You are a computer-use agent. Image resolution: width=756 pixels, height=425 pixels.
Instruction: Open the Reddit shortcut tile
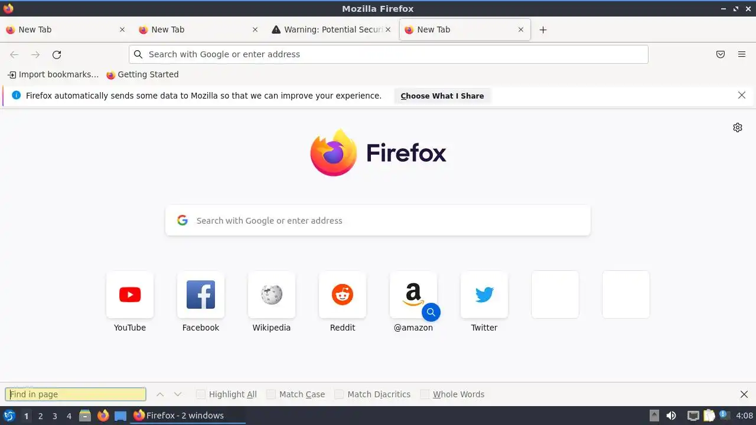343,295
